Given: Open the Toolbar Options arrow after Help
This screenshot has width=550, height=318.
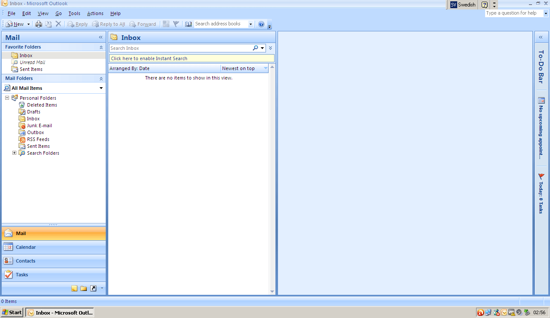Looking at the screenshot, I should tap(269, 25).
